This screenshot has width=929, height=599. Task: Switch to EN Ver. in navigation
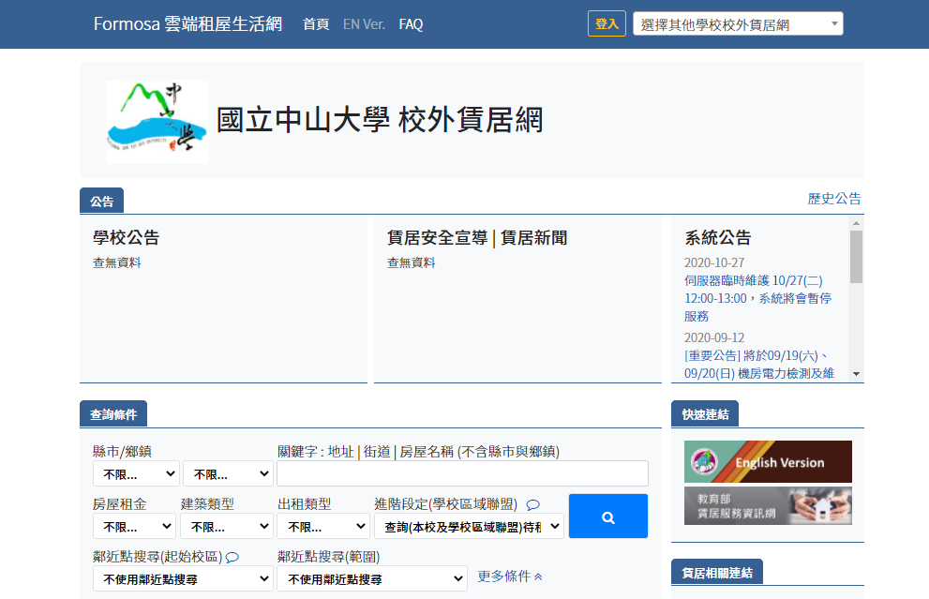click(364, 24)
